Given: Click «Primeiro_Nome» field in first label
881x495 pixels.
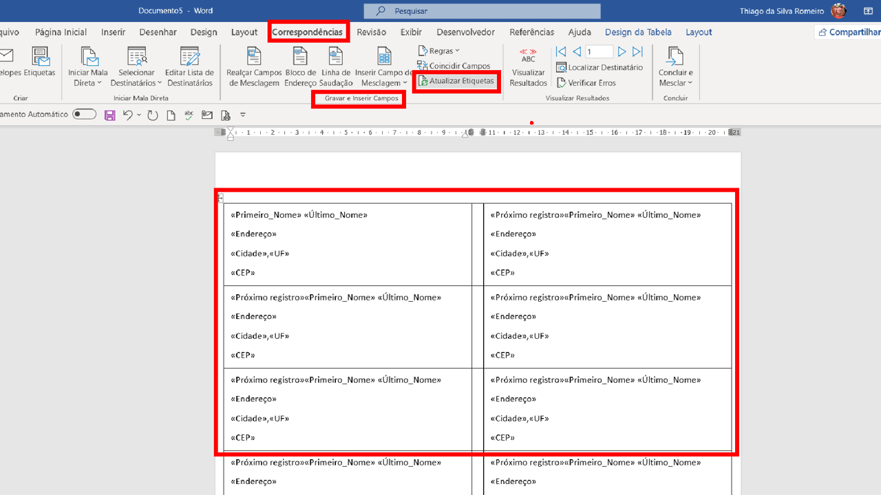Looking at the screenshot, I should pyautogui.click(x=266, y=214).
